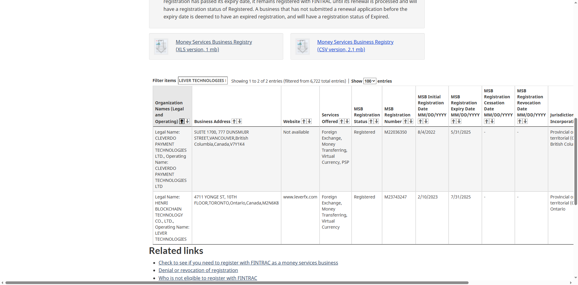Sort Registration Cessation Date ascending
This screenshot has width=578, height=285.
pyautogui.click(x=487, y=121)
